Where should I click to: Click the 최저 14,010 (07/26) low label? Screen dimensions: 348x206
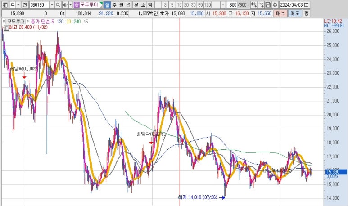(198, 197)
